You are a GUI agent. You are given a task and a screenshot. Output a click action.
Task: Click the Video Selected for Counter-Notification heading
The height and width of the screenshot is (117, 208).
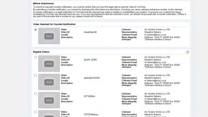pos(54,24)
